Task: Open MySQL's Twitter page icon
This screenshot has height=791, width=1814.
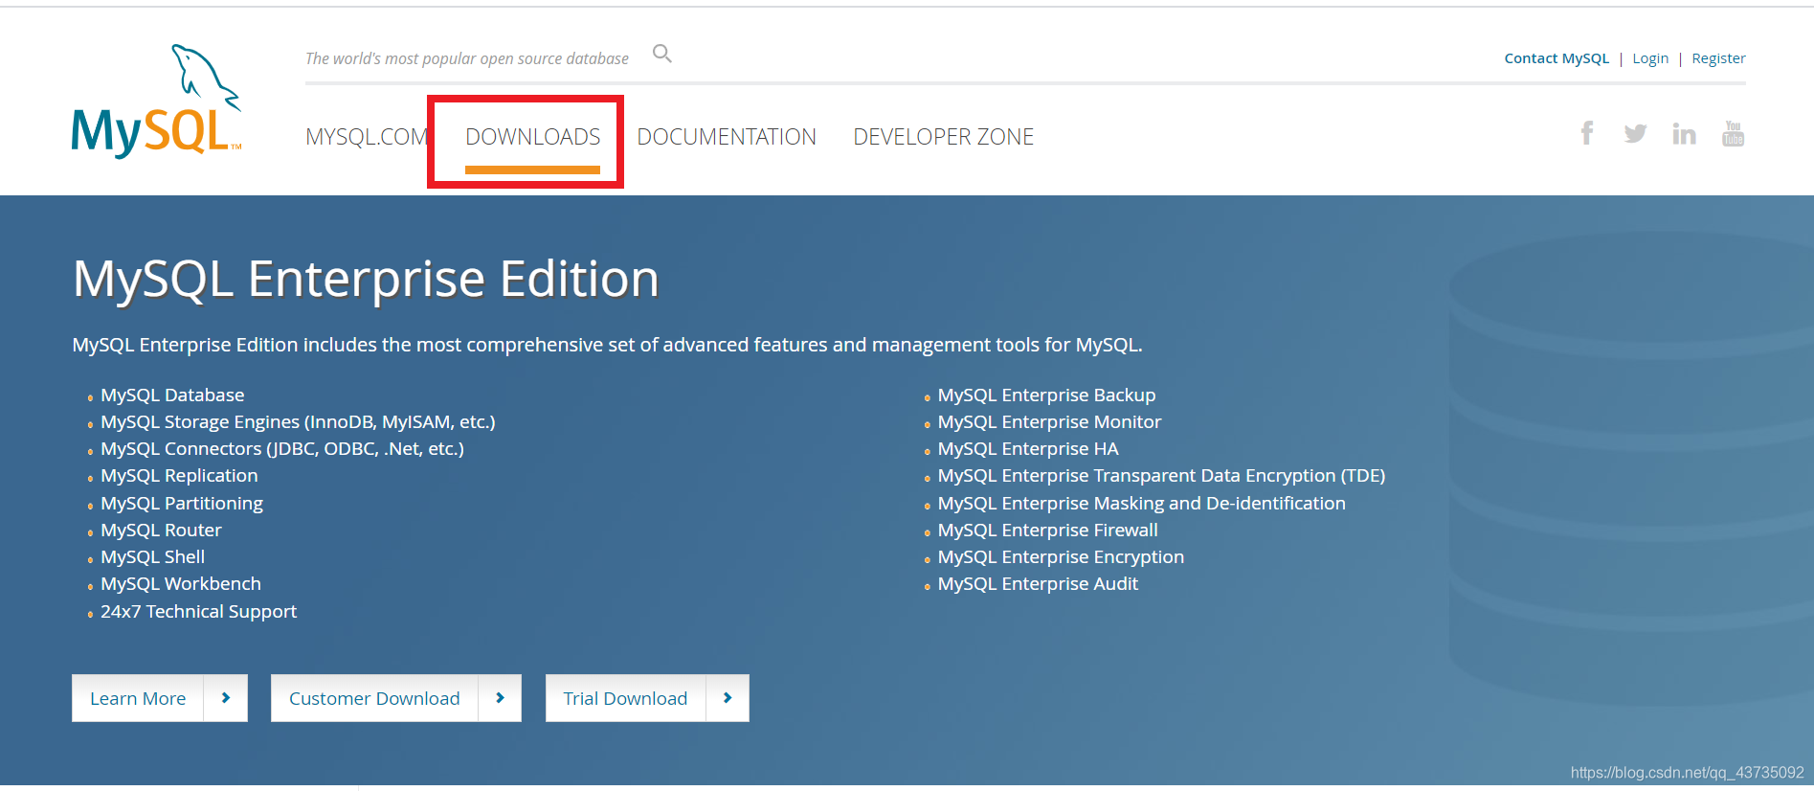Action: [x=1635, y=134]
